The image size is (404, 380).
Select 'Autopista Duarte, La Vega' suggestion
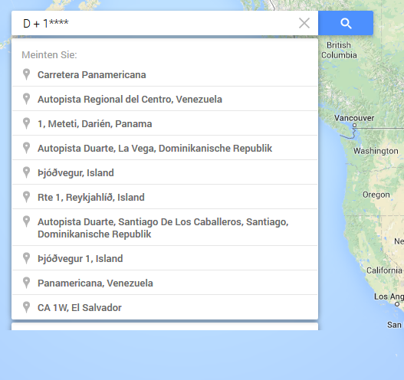[x=165, y=148]
